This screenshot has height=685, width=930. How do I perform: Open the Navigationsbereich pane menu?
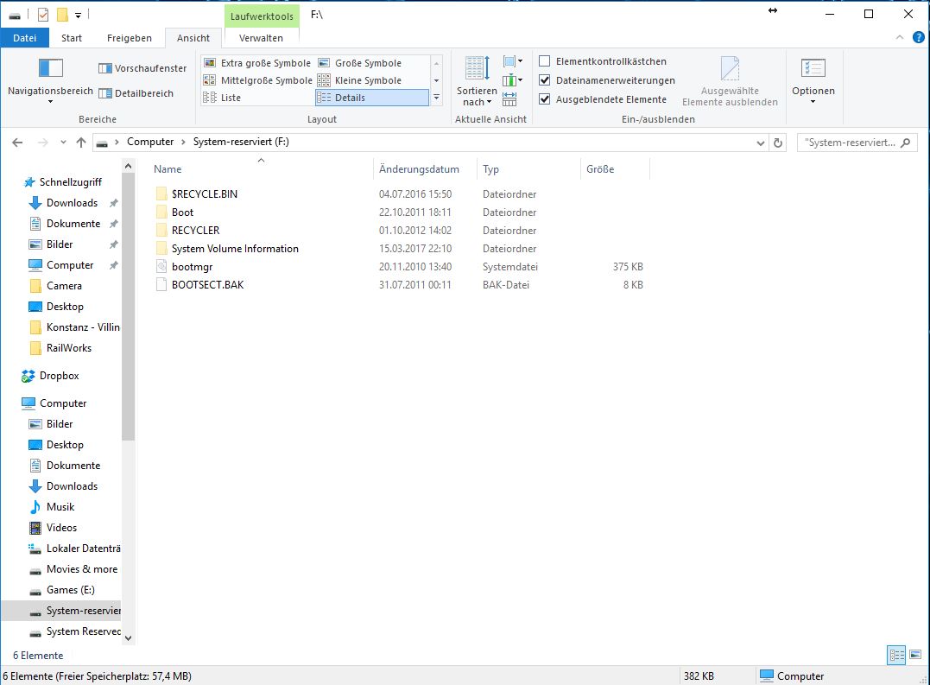(50, 80)
